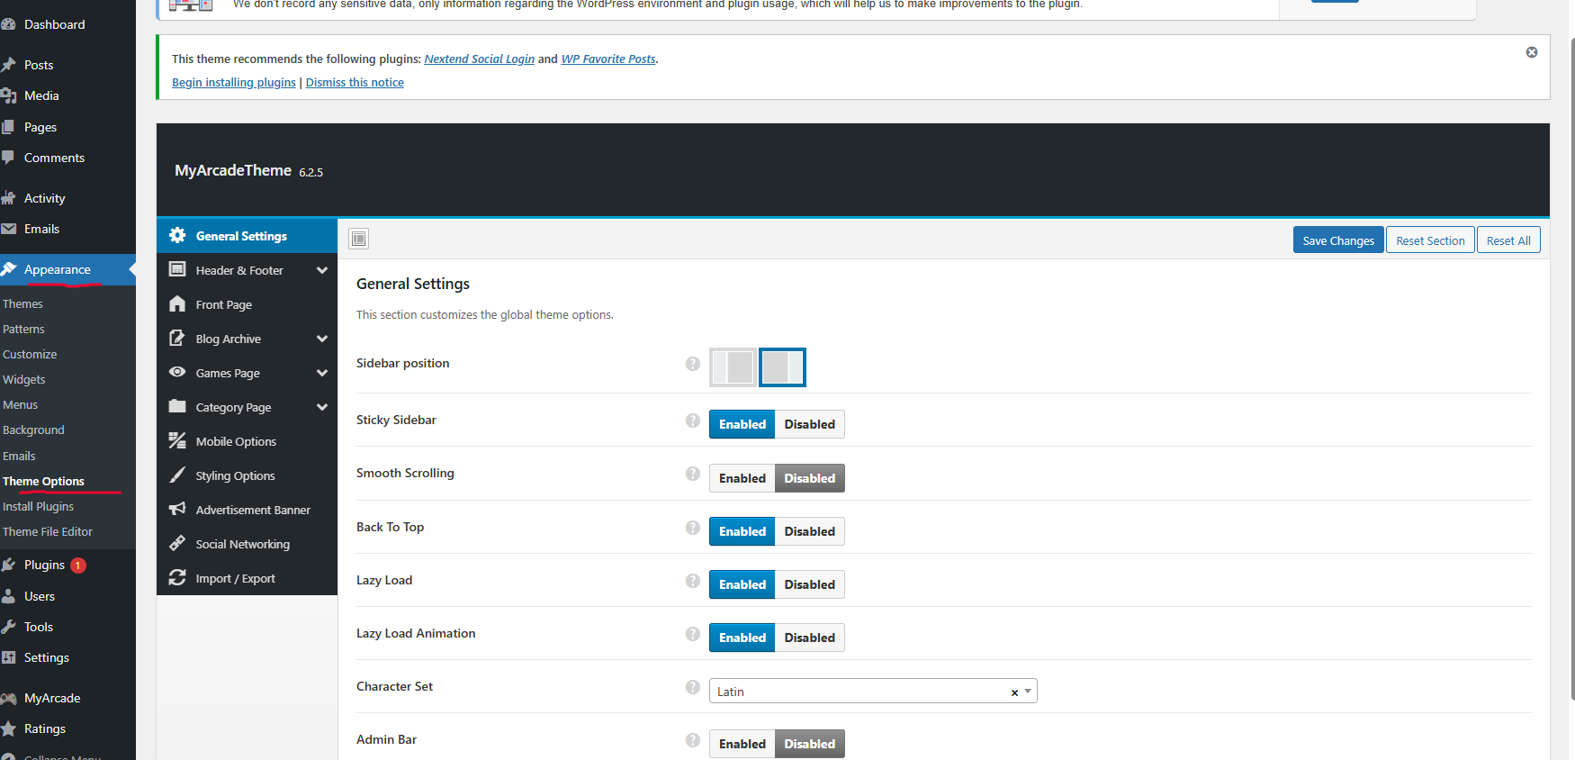Open the Users admin menu
The height and width of the screenshot is (760, 1575).
tap(40, 596)
